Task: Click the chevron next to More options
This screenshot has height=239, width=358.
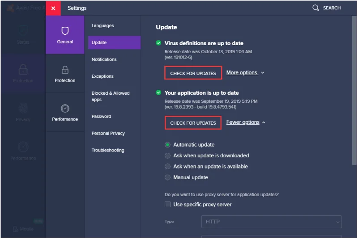Action: click(x=263, y=73)
